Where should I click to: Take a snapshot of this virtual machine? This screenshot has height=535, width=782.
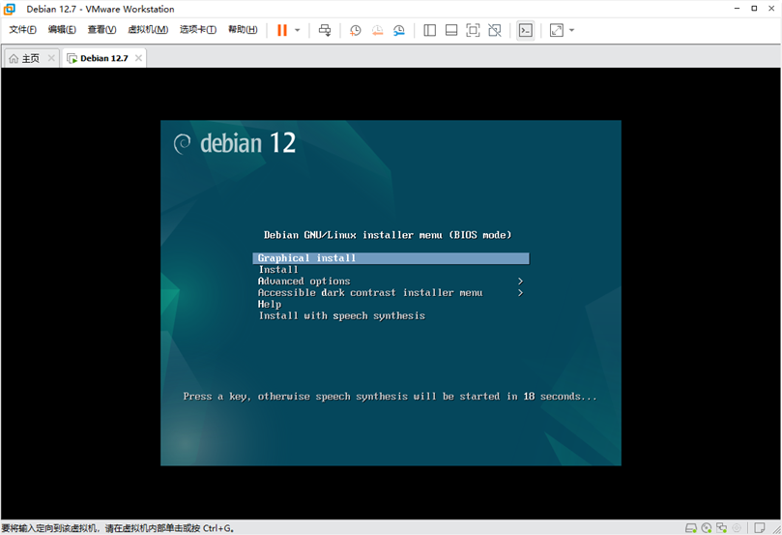pyautogui.click(x=355, y=30)
